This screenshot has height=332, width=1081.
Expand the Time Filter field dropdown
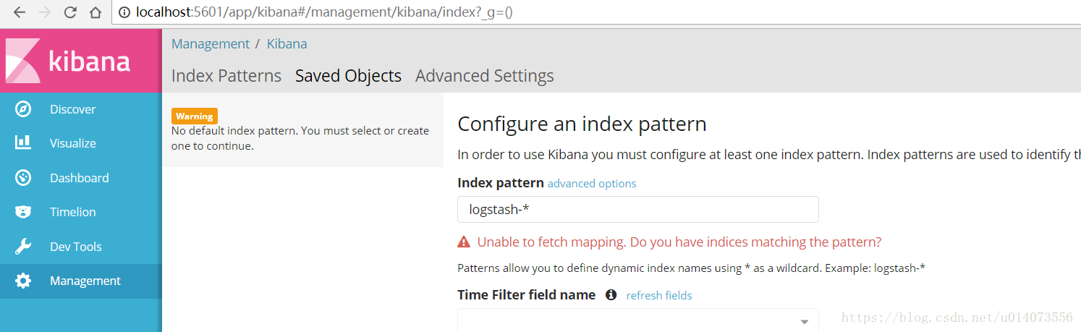[638, 320]
